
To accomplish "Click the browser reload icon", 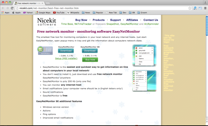I will (12, 8).
